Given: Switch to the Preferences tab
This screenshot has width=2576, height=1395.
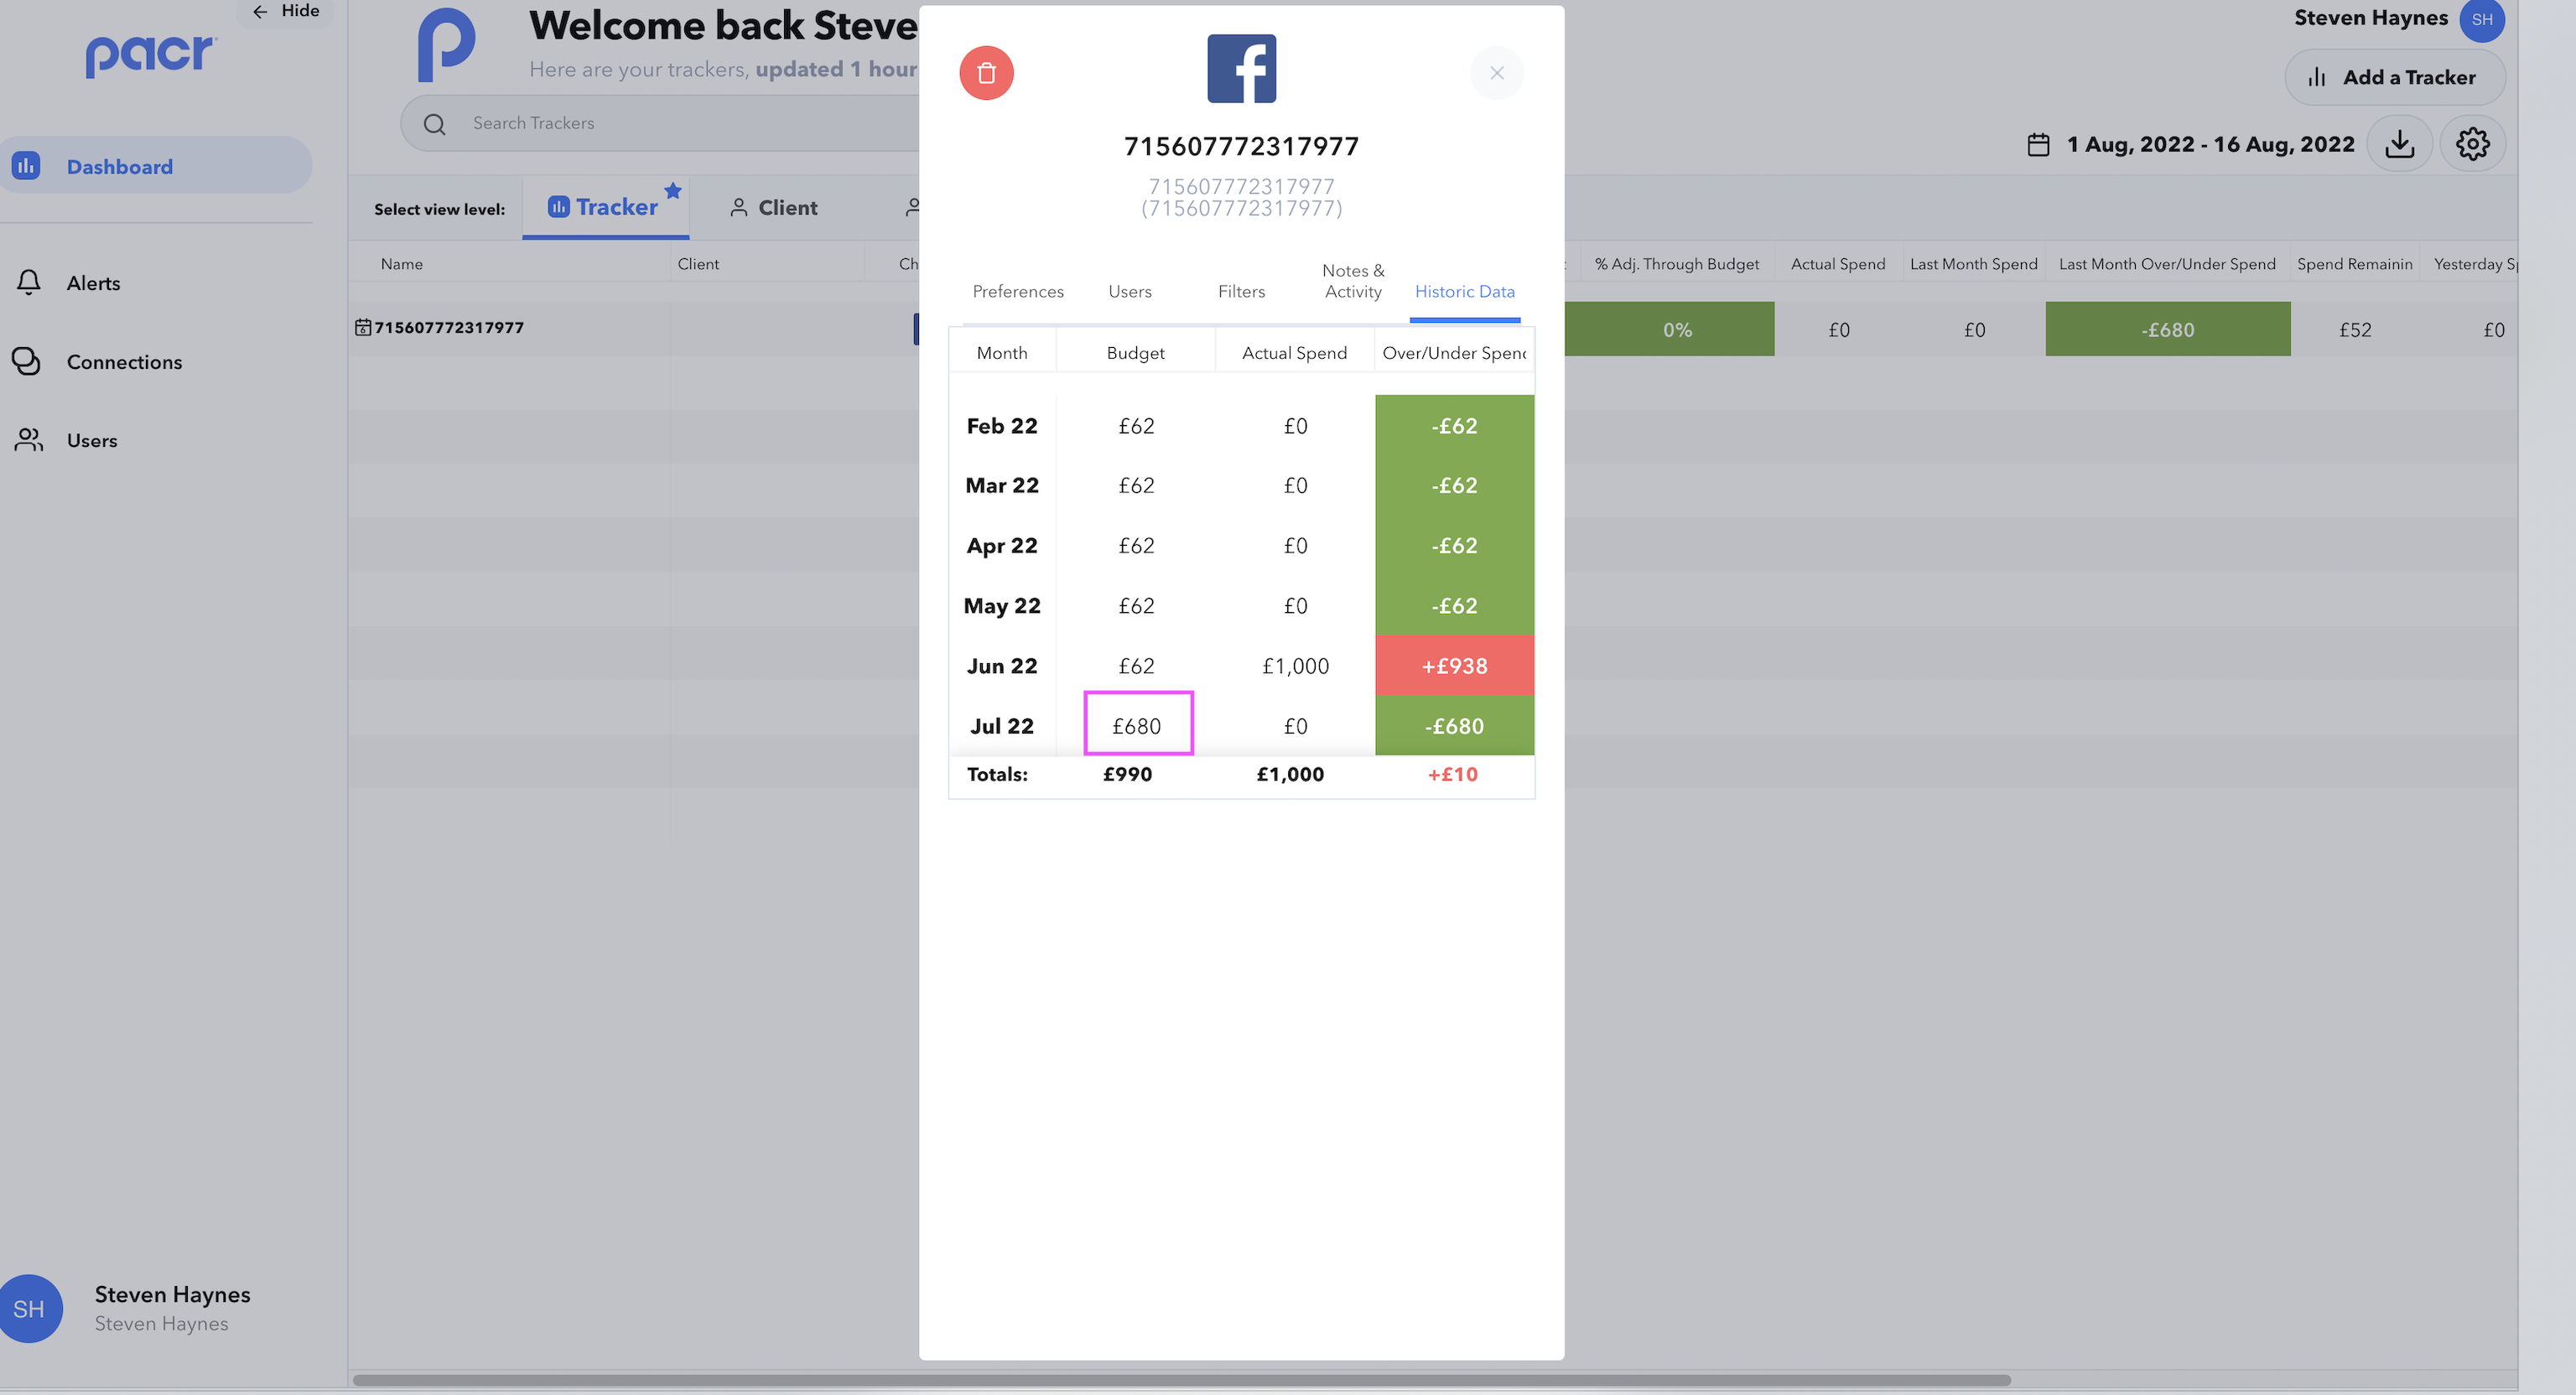Looking at the screenshot, I should [x=1017, y=291].
